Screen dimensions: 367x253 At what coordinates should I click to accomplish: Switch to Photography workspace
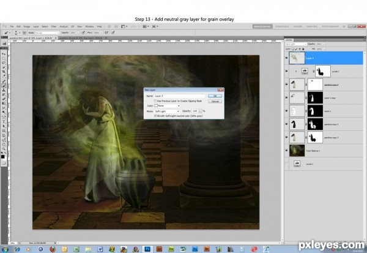[x=330, y=26]
